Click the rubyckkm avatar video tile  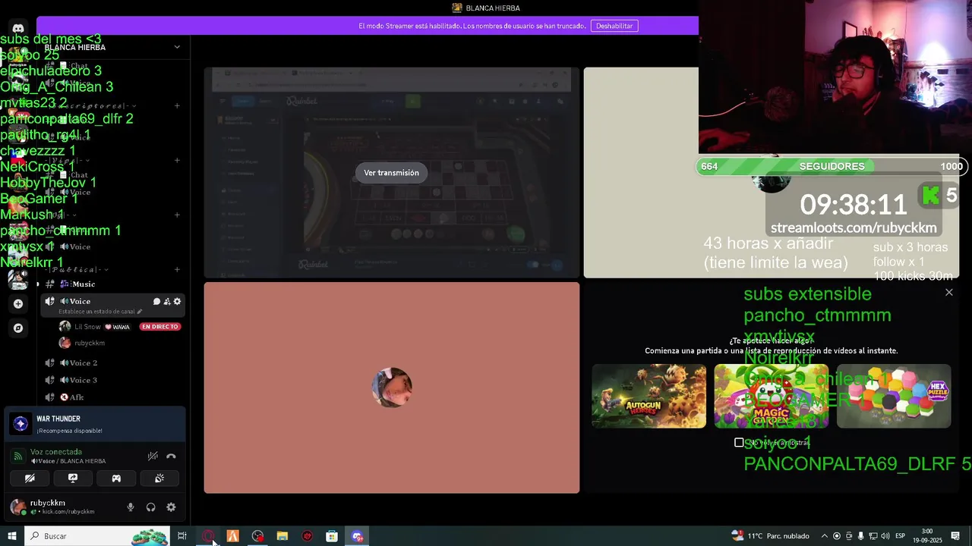pyautogui.click(x=391, y=388)
